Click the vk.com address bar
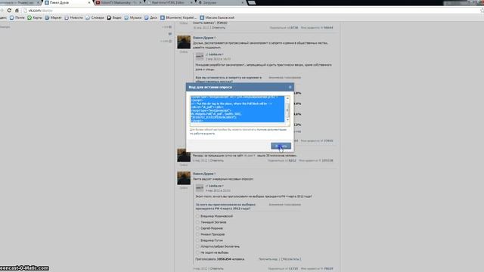484x272 pixels. coord(247,11)
